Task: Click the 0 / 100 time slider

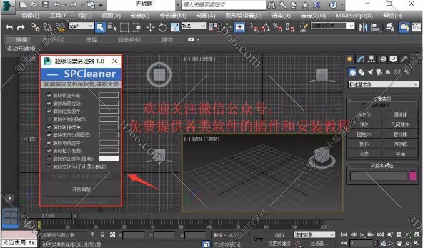Action: coord(48,216)
